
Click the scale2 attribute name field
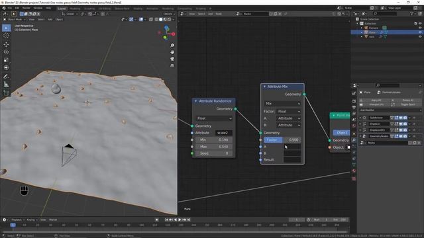(x=223, y=133)
